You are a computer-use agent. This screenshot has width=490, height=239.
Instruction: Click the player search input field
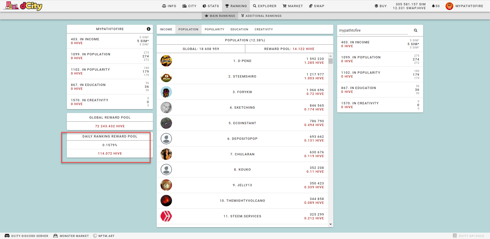pos(373,30)
